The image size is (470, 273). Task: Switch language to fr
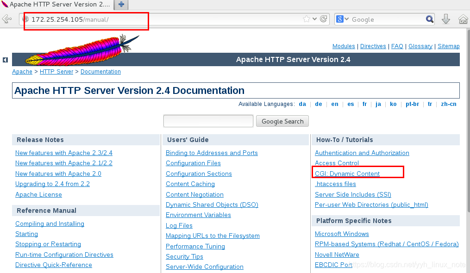pos(364,104)
